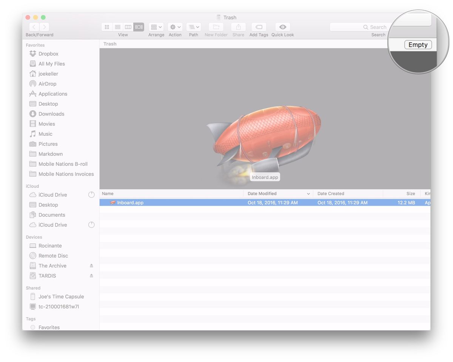Click the Back navigation arrow
This screenshot has height=362, width=453.
point(34,27)
